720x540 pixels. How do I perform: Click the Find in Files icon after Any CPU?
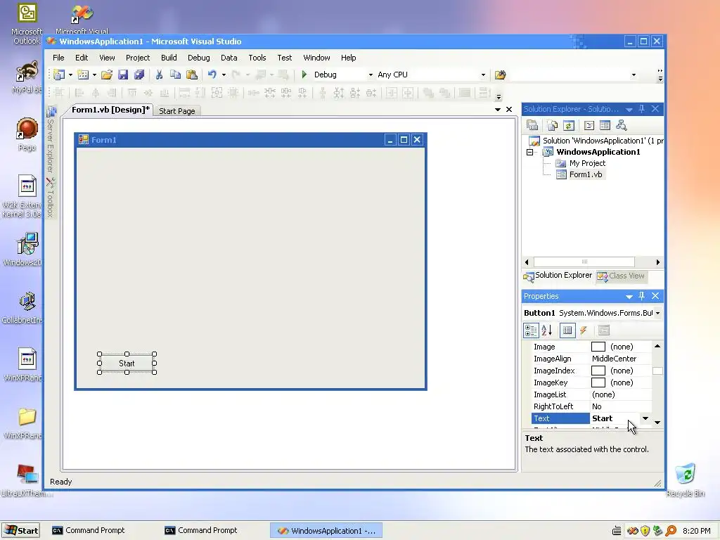(x=500, y=75)
